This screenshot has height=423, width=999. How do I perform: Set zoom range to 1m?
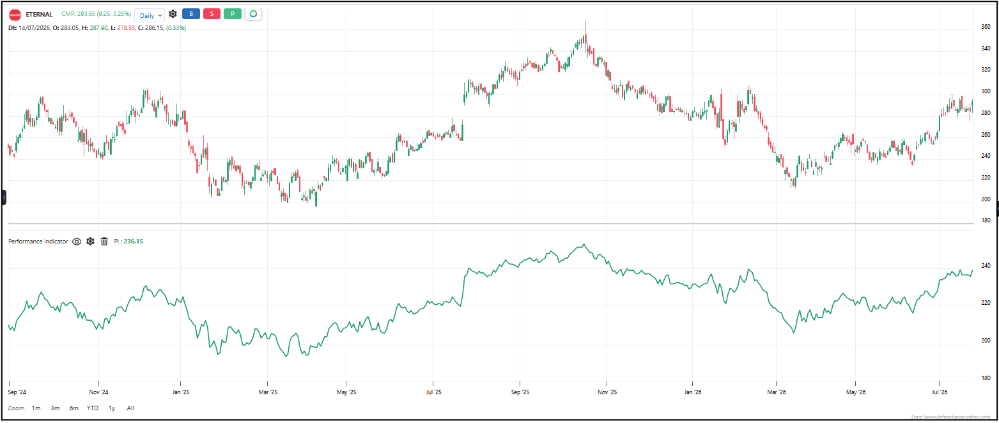pyautogui.click(x=36, y=408)
